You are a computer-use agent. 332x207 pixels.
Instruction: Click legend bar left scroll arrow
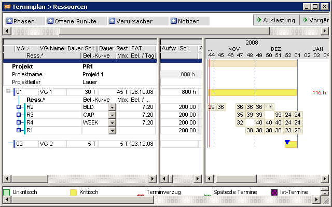point(7,199)
